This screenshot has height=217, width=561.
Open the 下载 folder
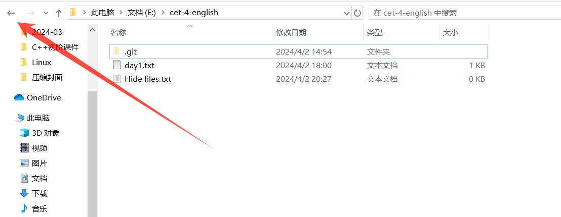tap(39, 194)
